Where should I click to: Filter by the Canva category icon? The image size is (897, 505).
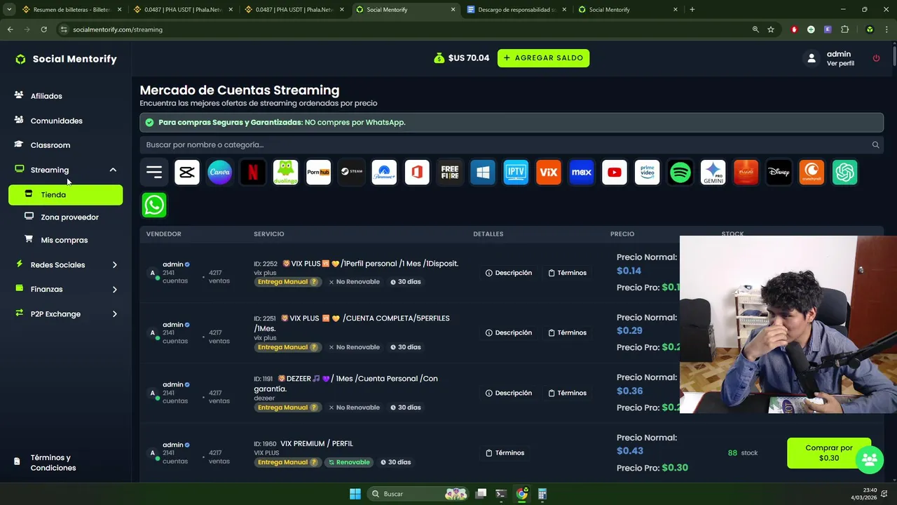point(220,172)
